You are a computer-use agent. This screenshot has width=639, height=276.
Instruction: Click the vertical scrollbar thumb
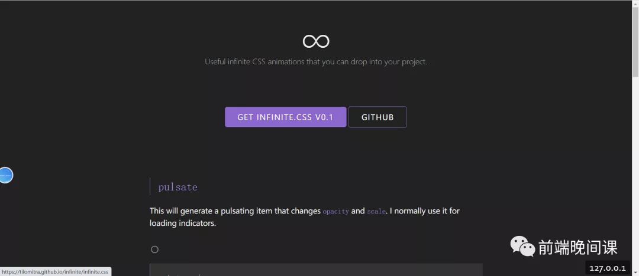(x=635, y=41)
